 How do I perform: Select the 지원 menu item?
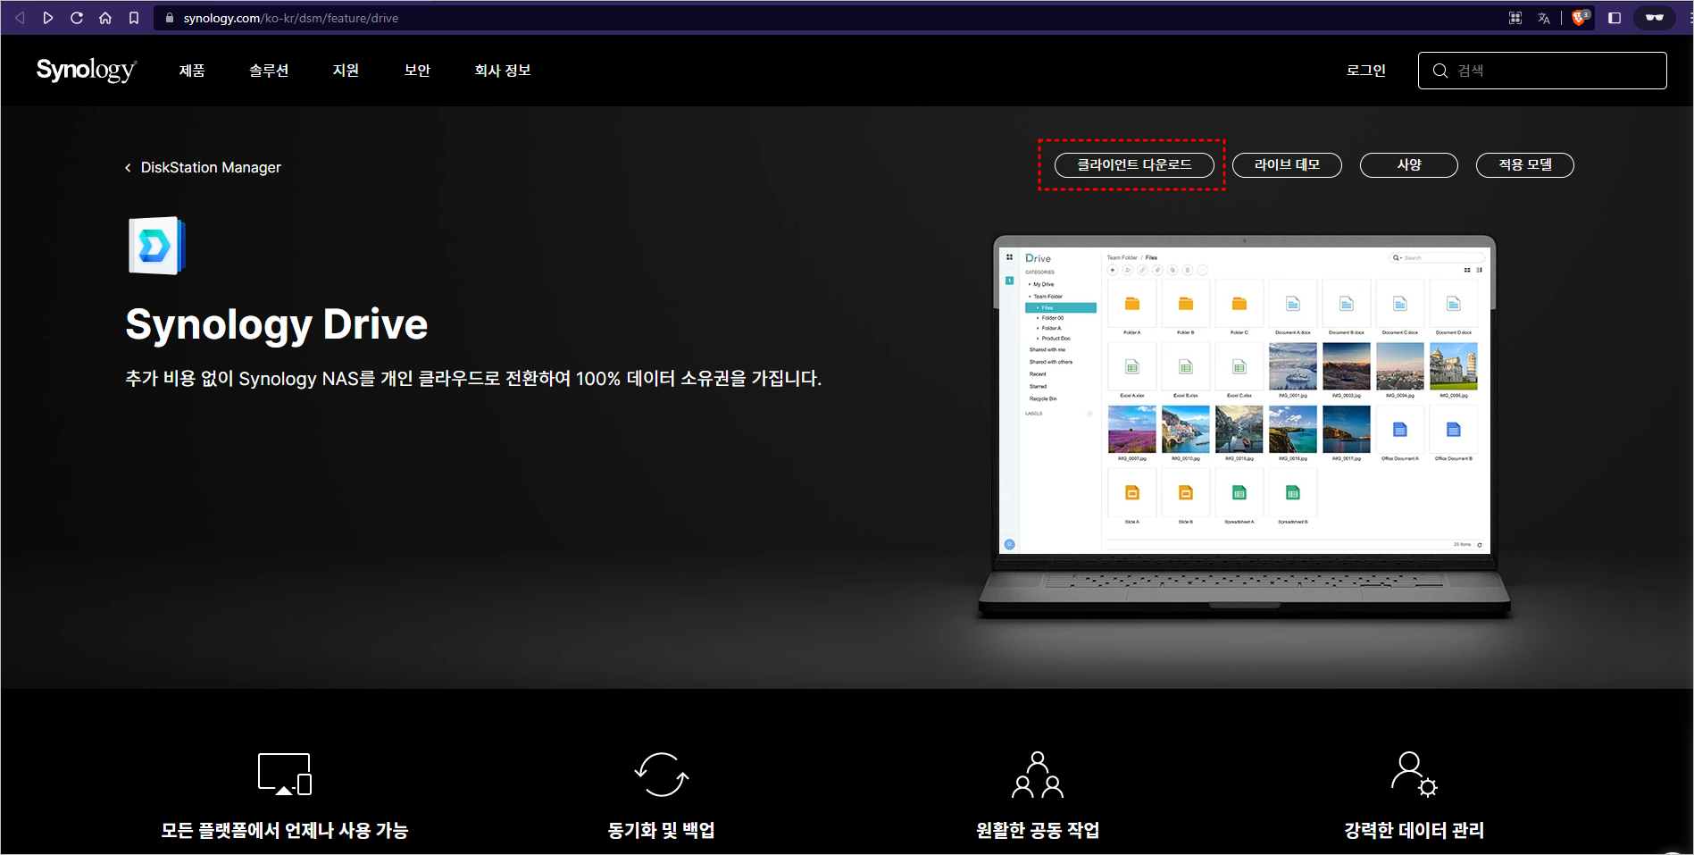346,70
